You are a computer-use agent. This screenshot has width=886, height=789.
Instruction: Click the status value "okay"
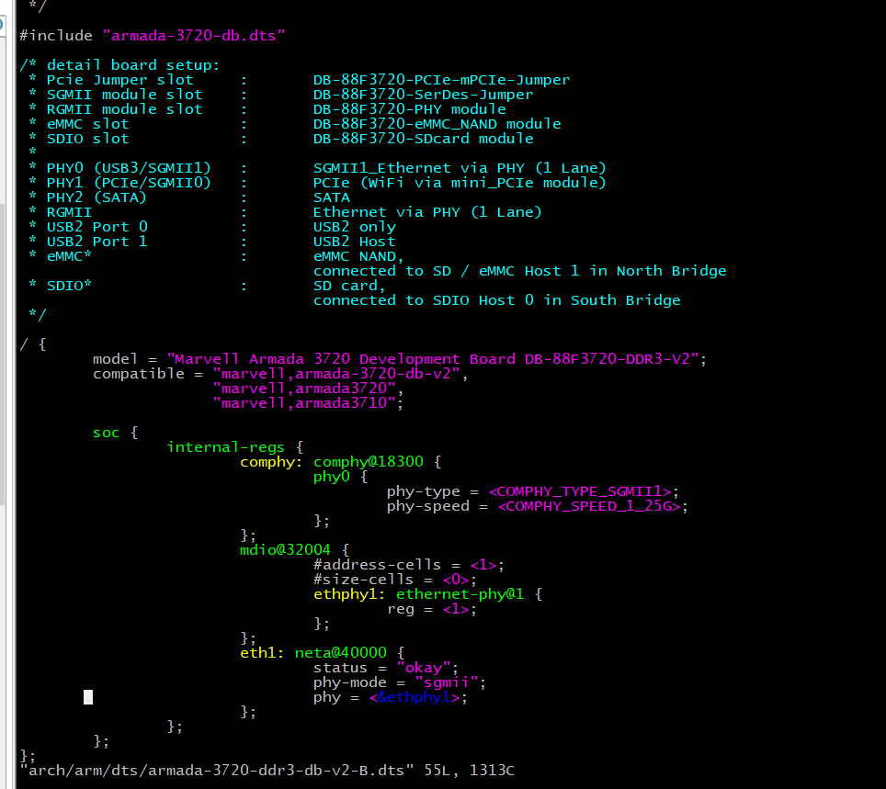(x=424, y=668)
